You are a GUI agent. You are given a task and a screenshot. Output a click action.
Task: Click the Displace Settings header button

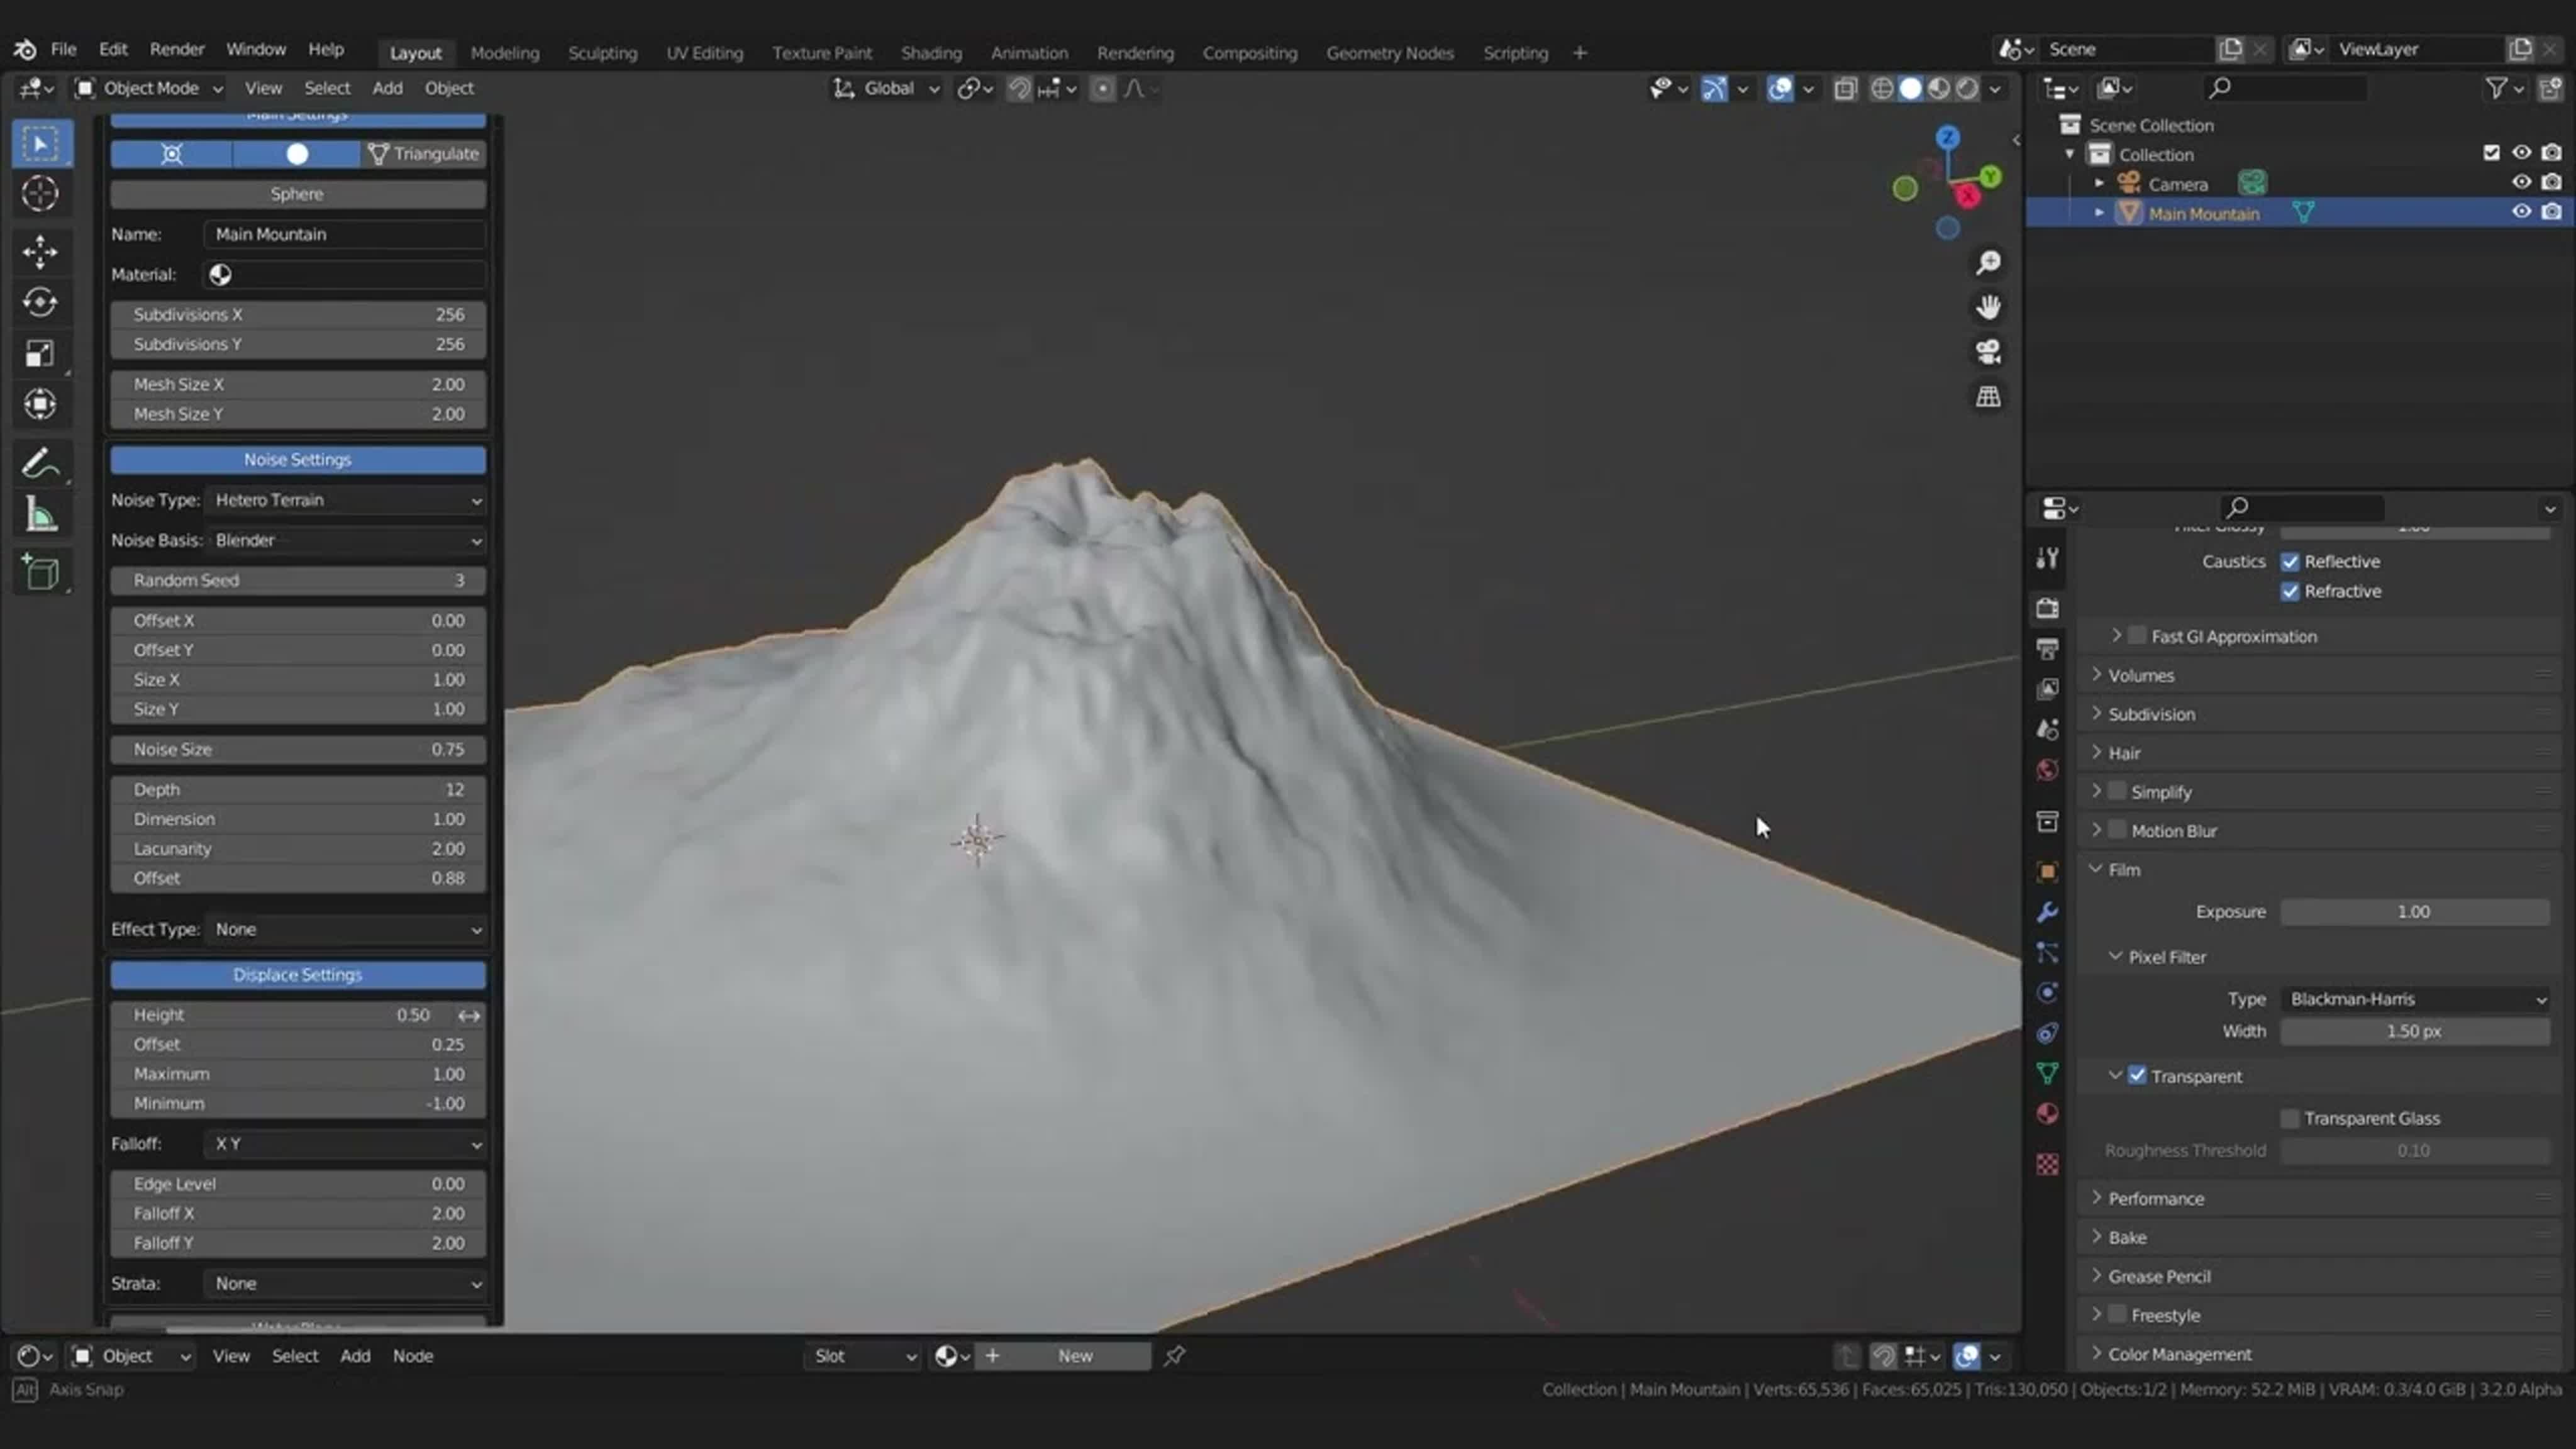pyautogui.click(x=298, y=975)
